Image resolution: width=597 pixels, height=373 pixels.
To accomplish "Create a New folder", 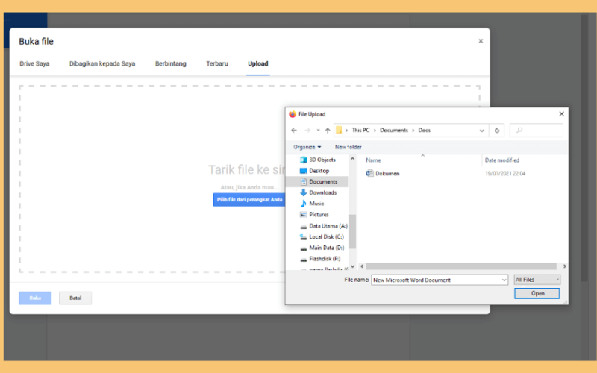I will point(348,147).
